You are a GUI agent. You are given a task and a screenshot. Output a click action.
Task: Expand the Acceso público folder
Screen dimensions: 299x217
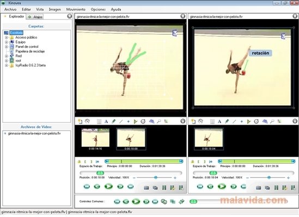(7, 38)
